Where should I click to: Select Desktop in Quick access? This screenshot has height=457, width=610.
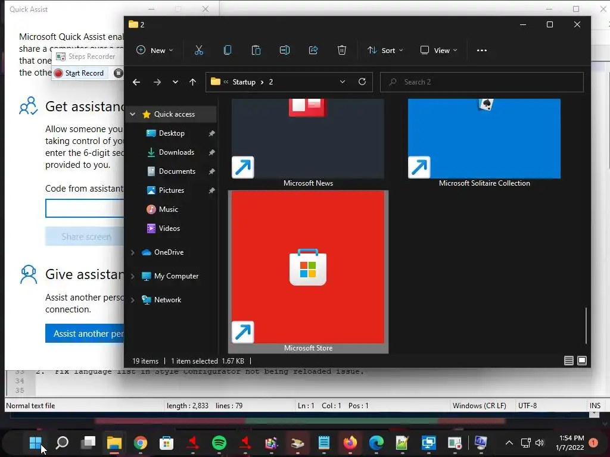[172, 133]
